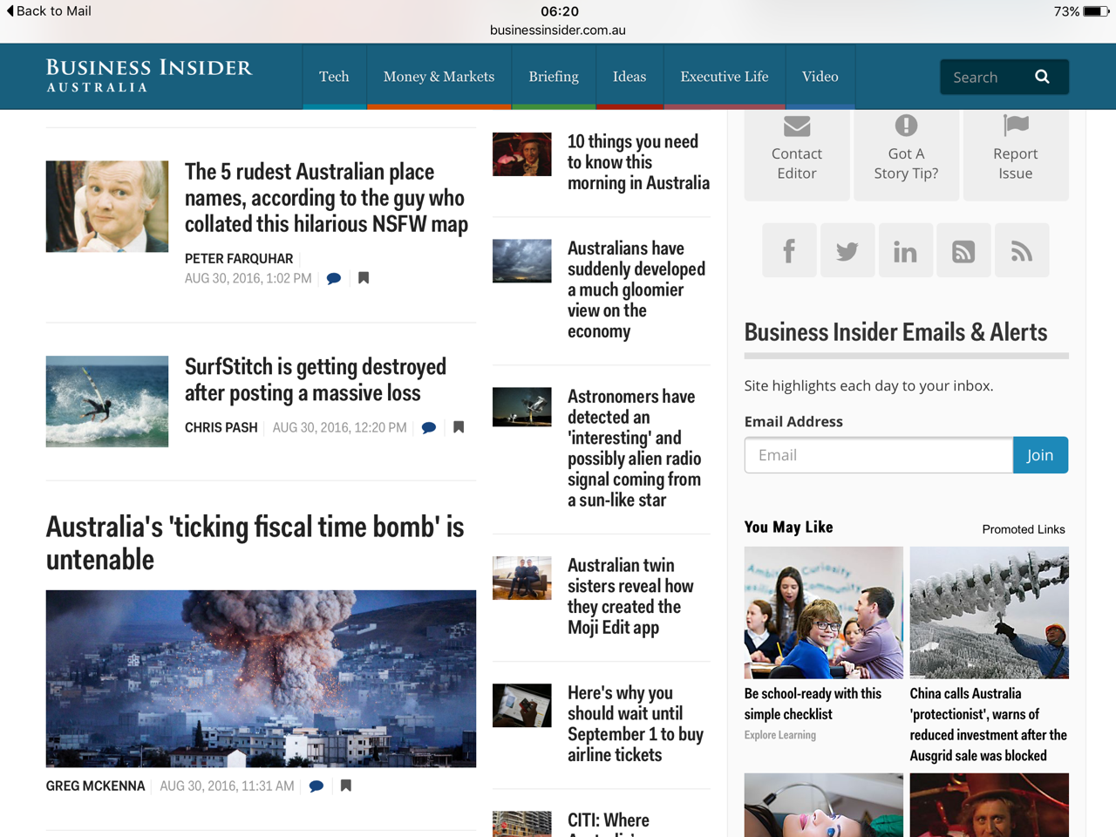The image size is (1116, 837).
Task: Click the stormy clouds article thumbnail
Action: pos(522,261)
